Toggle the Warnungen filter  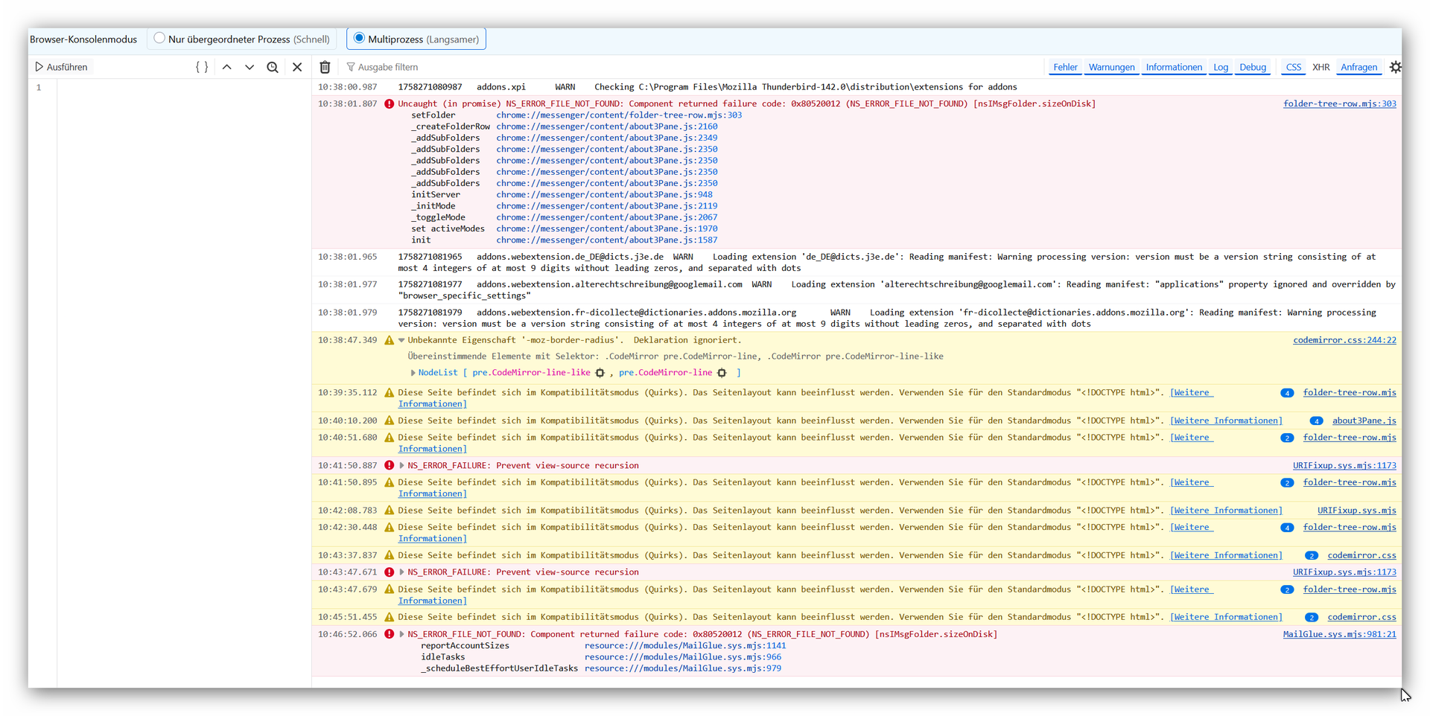pyautogui.click(x=1111, y=67)
